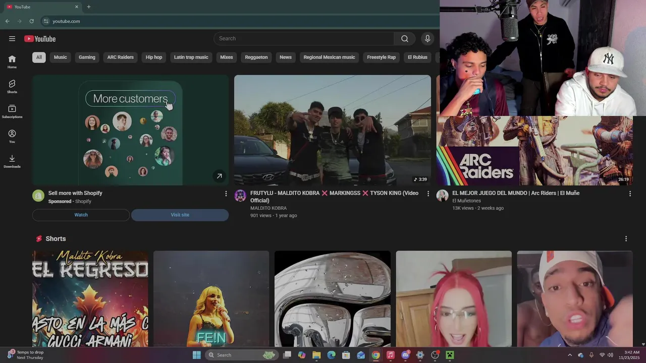Viewport: 646px width, 363px height.
Task: Open EL MEJOR JUEGO DEL MUNDO title
Action: [516, 193]
